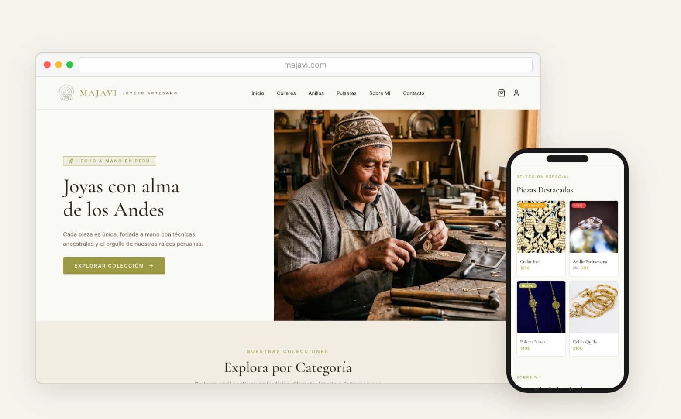Click the green window dot

pos(70,65)
